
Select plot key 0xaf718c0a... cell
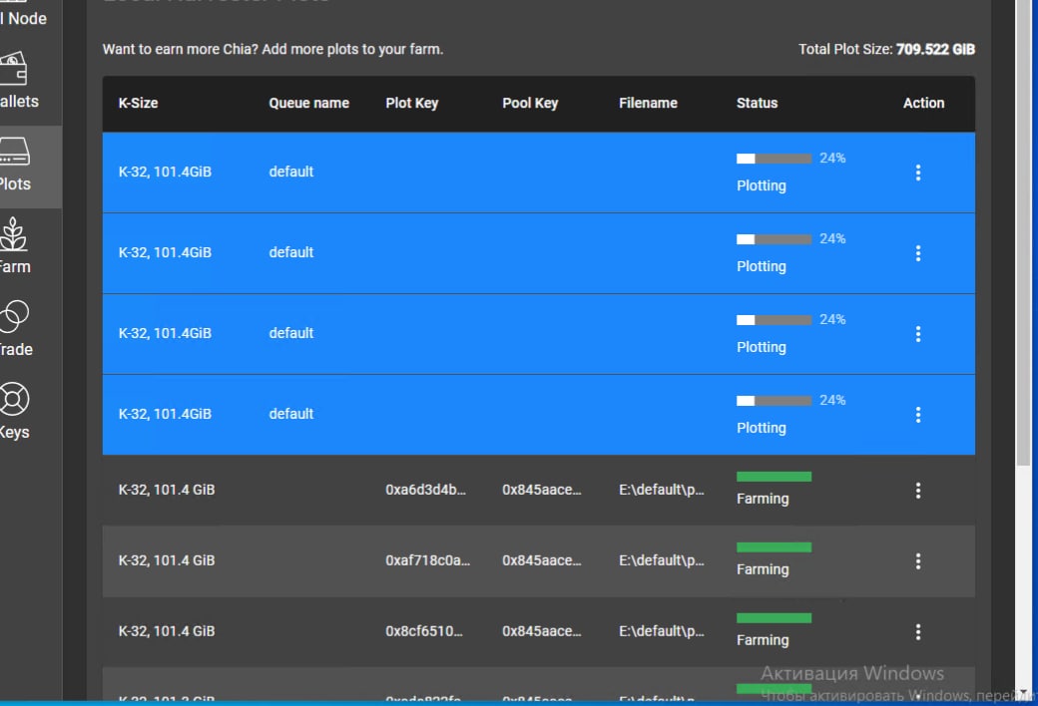click(x=427, y=560)
